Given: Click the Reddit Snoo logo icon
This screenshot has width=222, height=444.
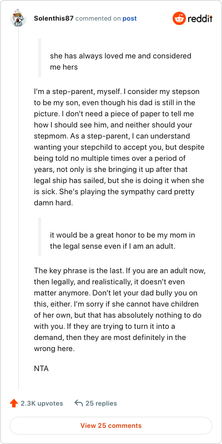Looking at the screenshot, I should click(x=179, y=18).
